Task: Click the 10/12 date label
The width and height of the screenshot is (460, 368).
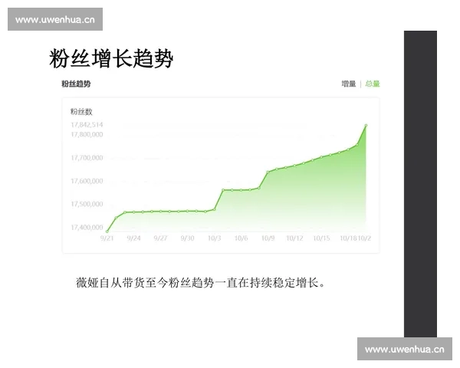Action: [295, 238]
